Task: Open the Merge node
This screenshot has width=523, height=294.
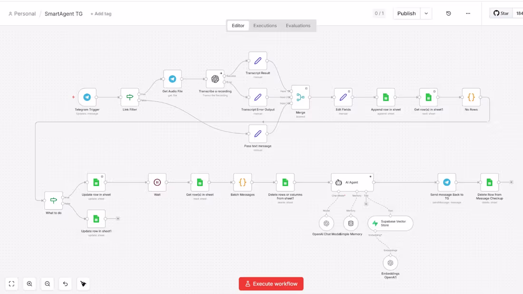Action: point(300,97)
